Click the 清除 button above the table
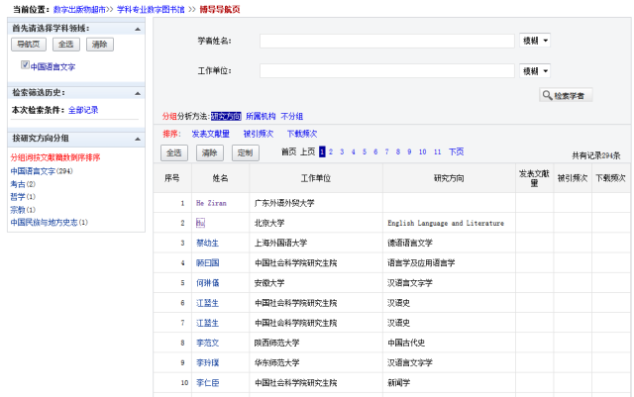This screenshot has width=634, height=397. pos(210,152)
